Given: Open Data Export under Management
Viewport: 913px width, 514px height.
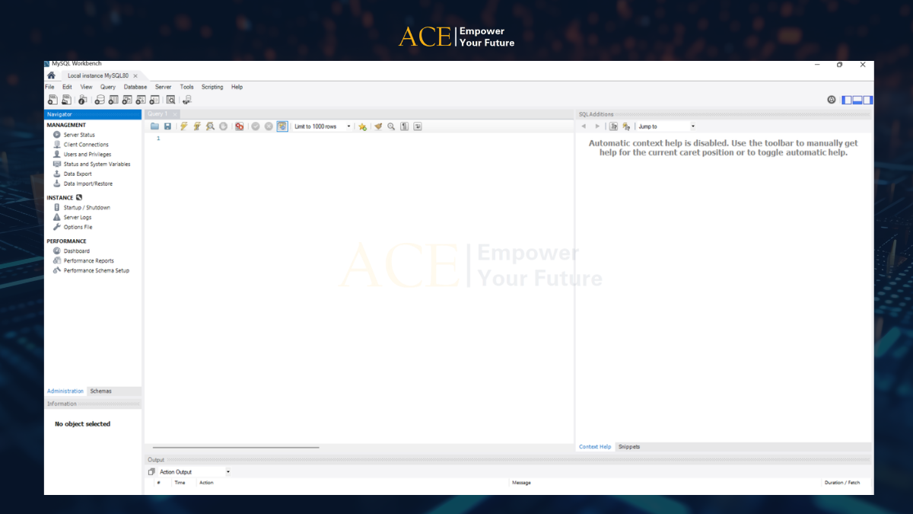Looking at the screenshot, I should point(78,174).
